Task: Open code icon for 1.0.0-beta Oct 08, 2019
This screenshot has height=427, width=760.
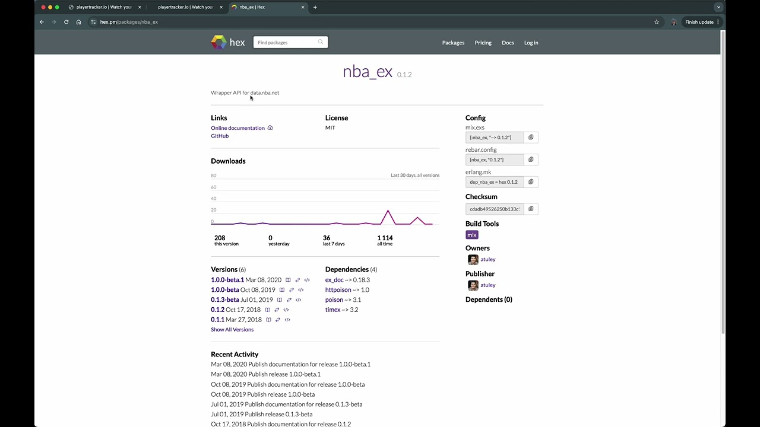Action: pos(300,290)
